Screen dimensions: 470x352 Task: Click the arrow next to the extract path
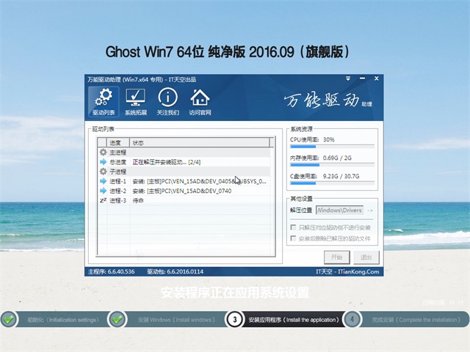[x=370, y=210]
